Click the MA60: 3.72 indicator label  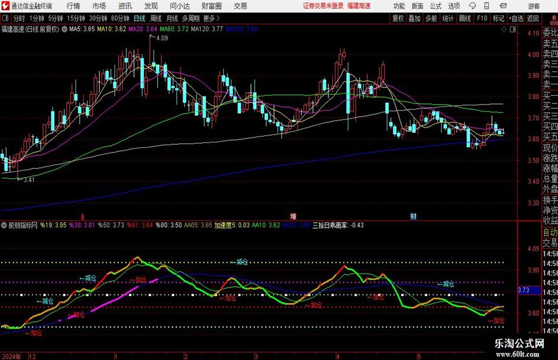pyautogui.click(x=174, y=29)
